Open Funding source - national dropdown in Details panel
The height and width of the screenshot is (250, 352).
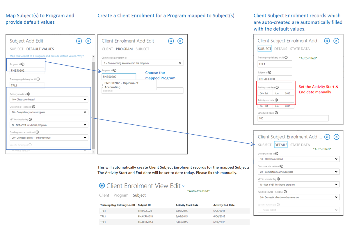298,197
